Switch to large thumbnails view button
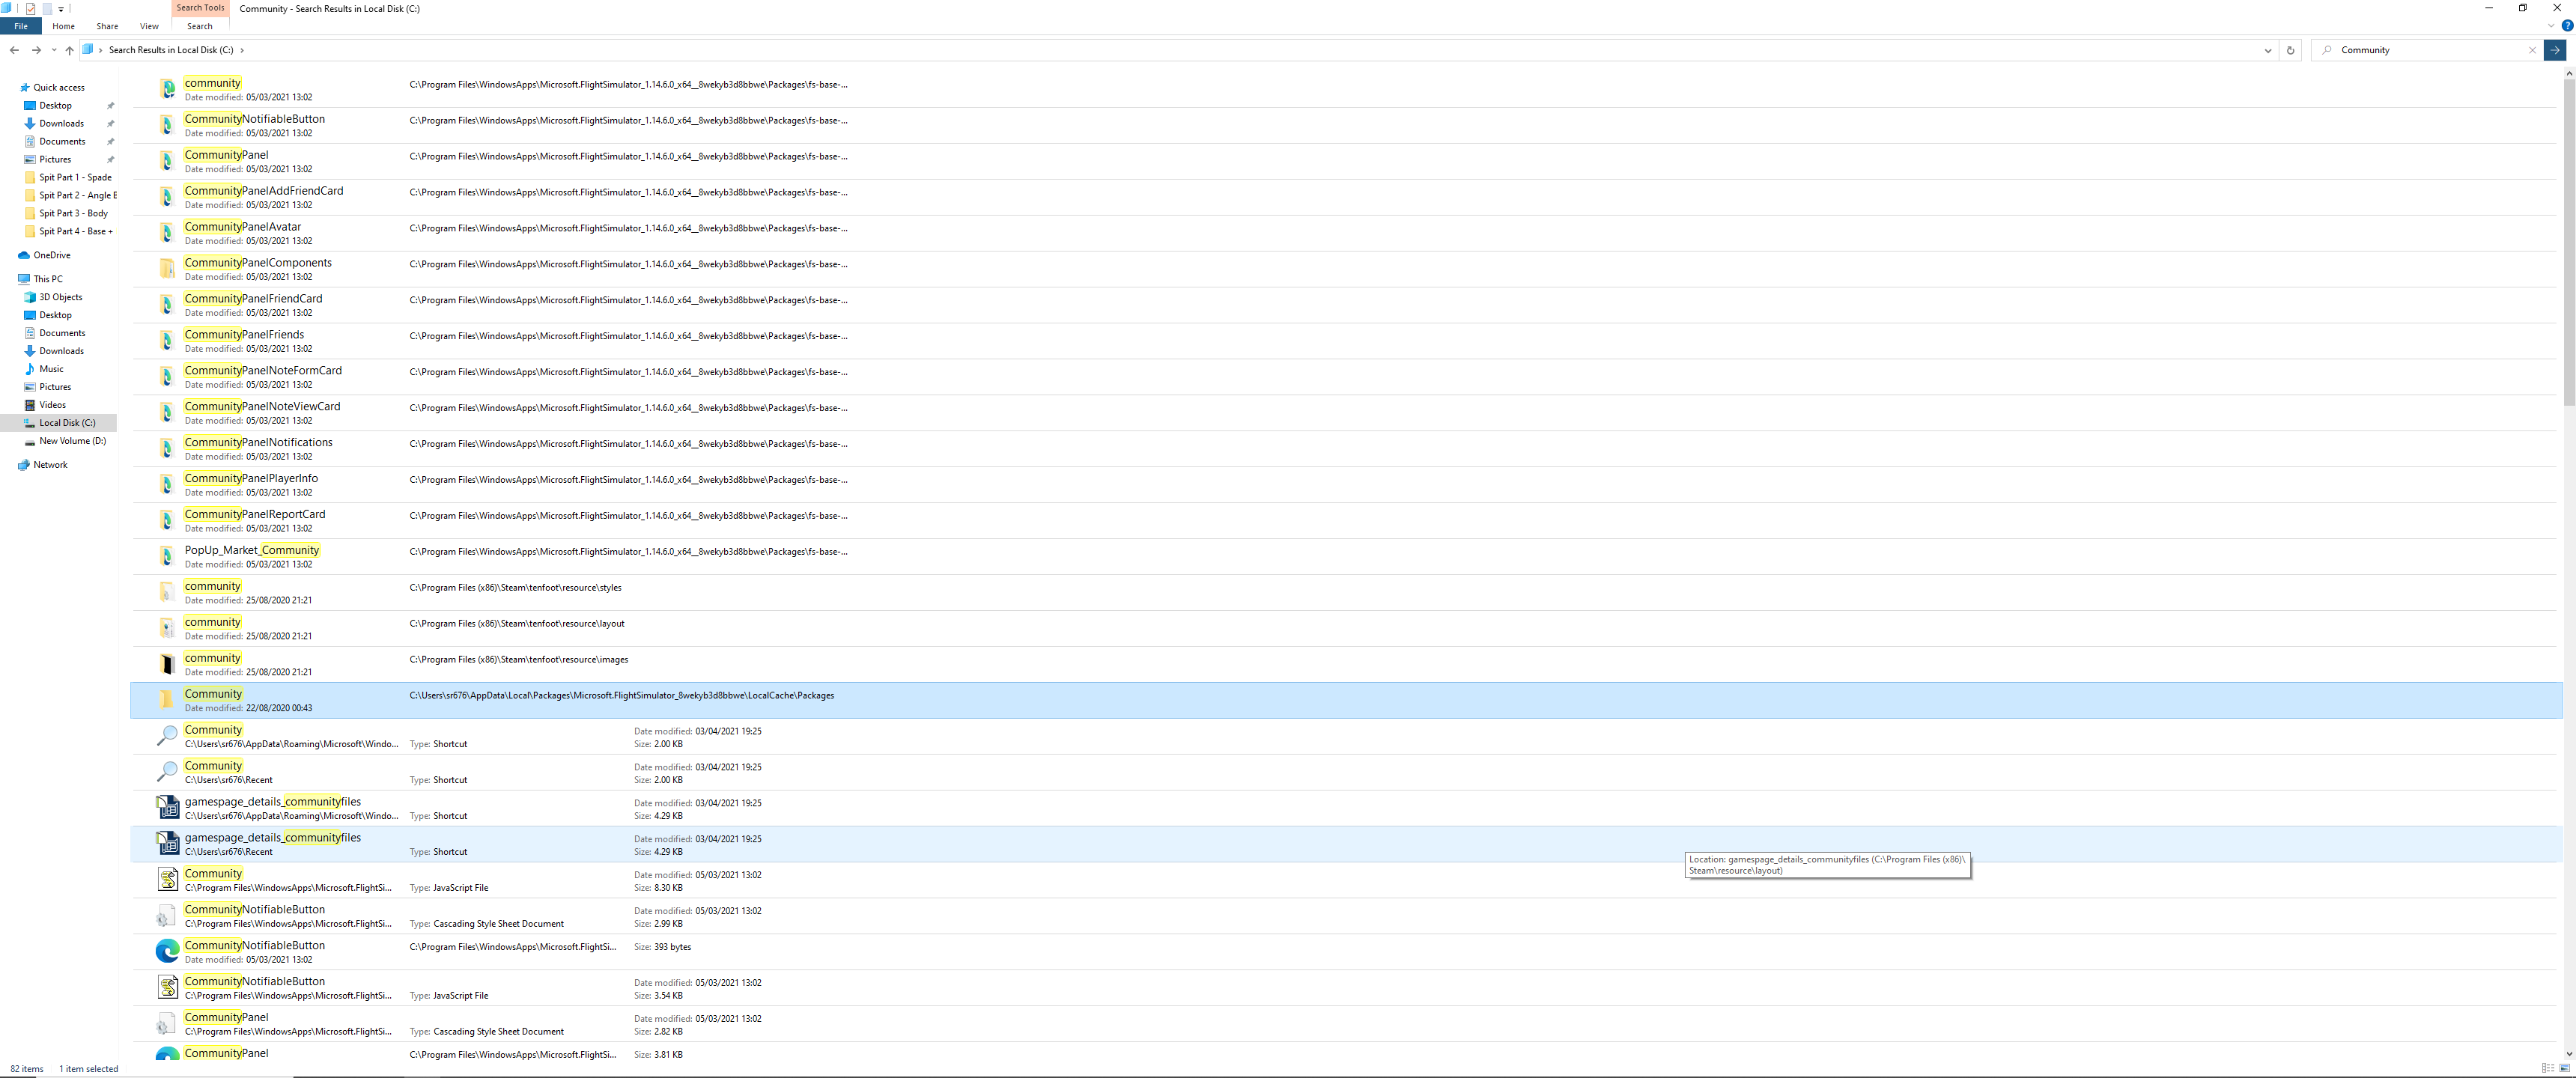This screenshot has width=2576, height=1078. [x=2564, y=1068]
